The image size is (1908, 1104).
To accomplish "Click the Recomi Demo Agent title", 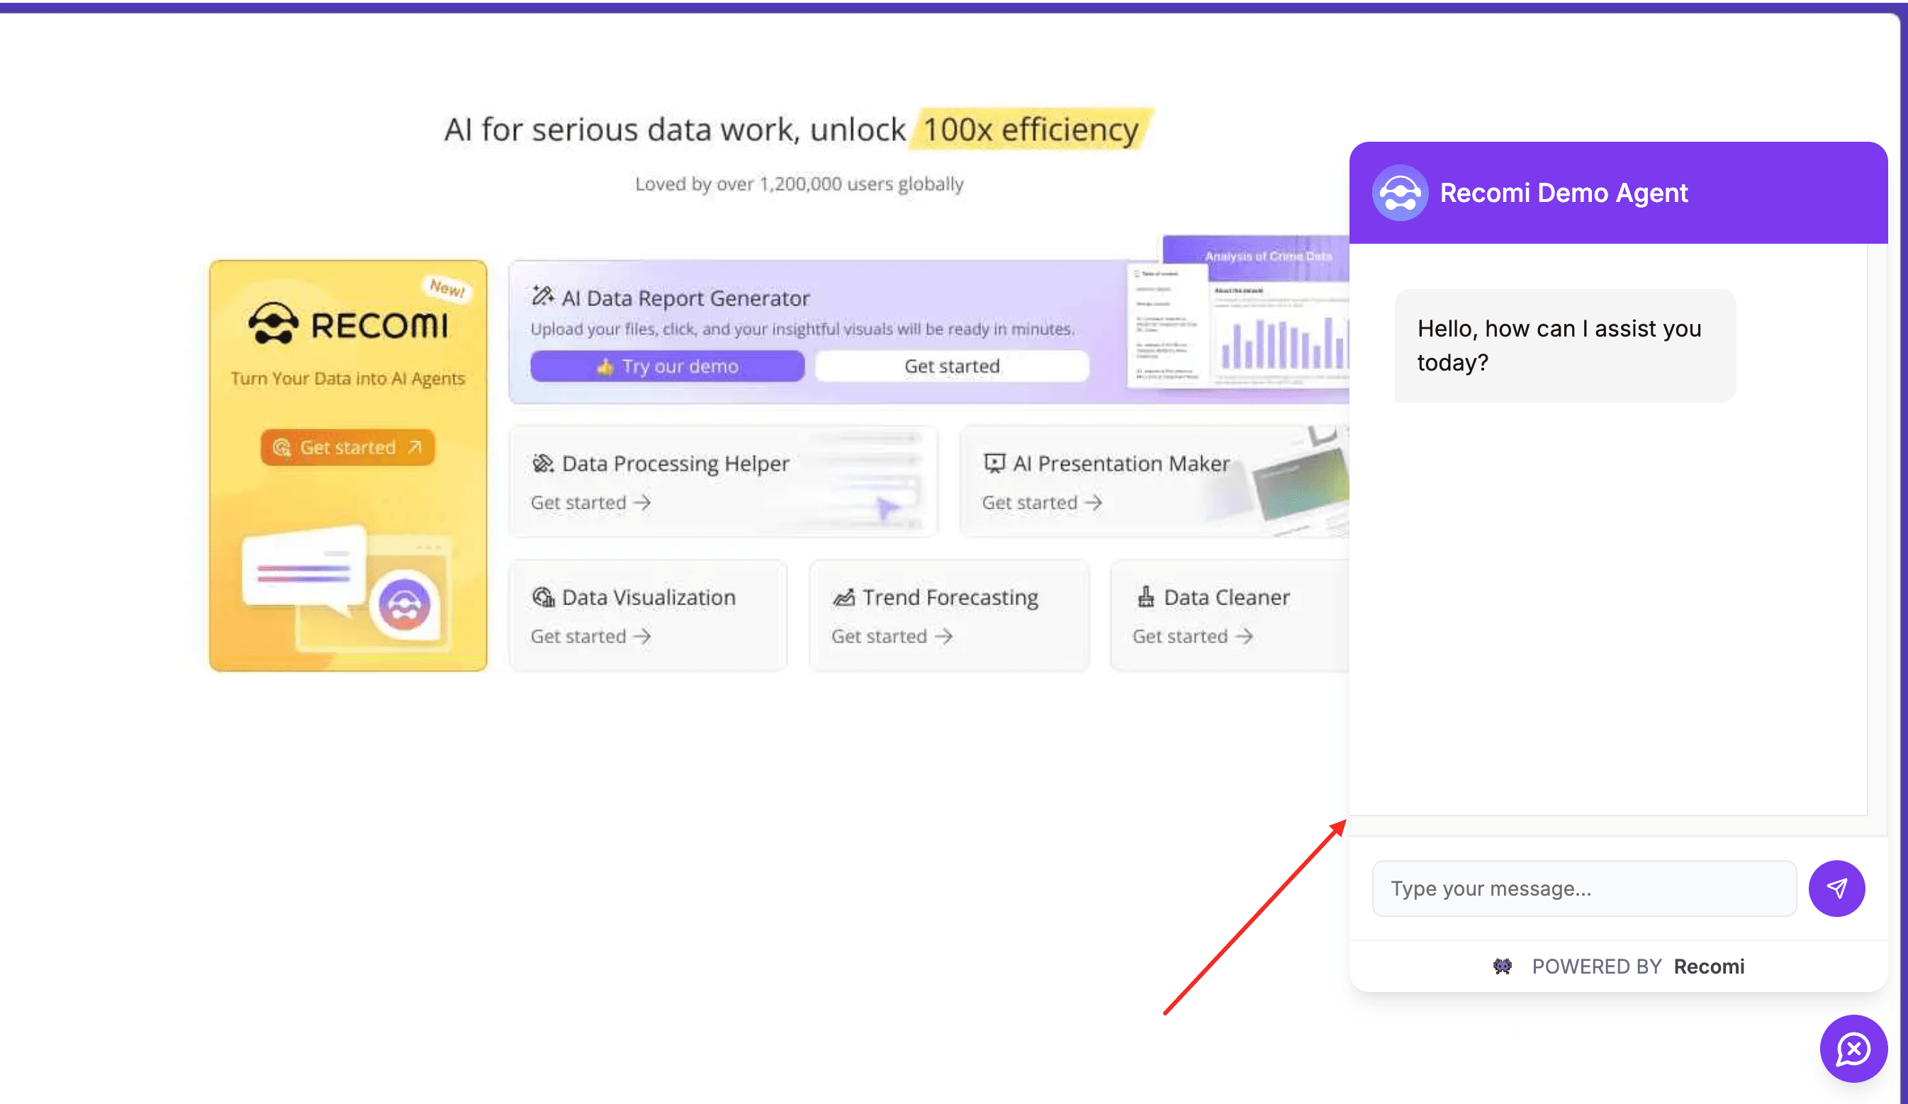I will pos(1564,193).
